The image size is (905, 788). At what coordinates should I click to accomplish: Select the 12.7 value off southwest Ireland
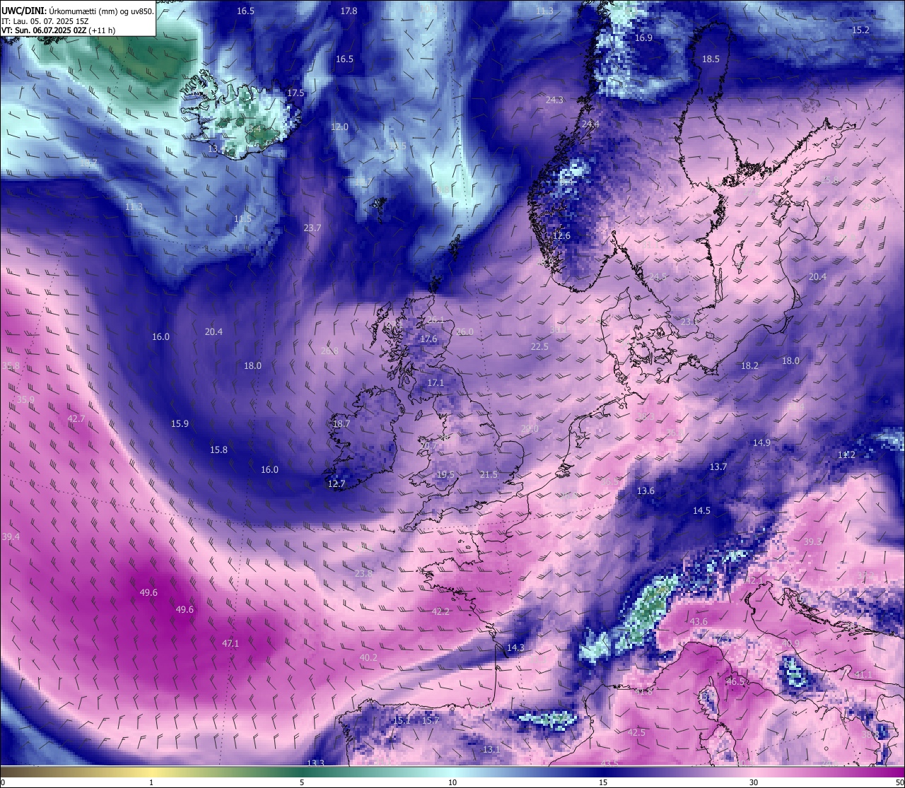337,484
